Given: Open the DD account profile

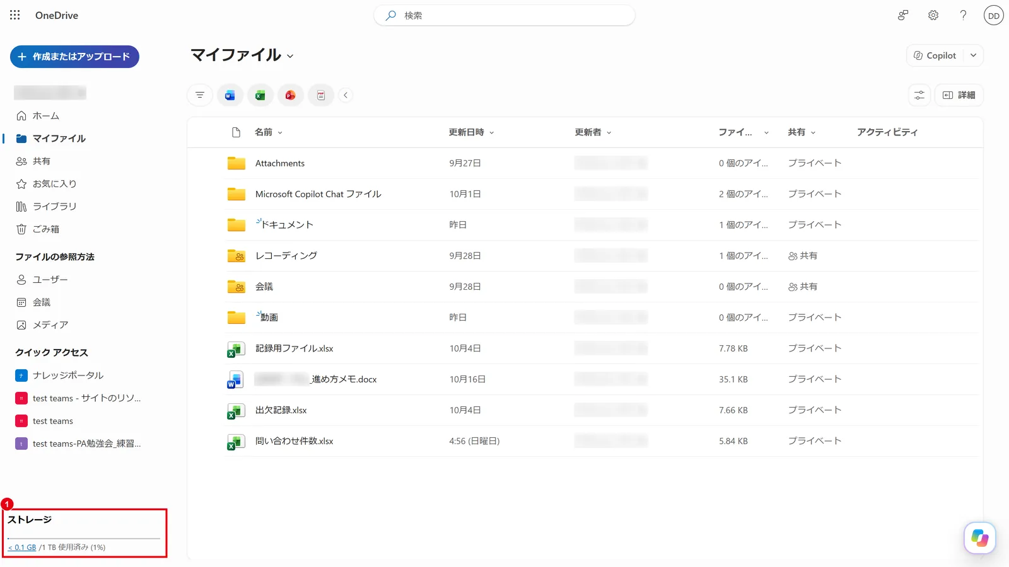Looking at the screenshot, I should click(x=994, y=16).
